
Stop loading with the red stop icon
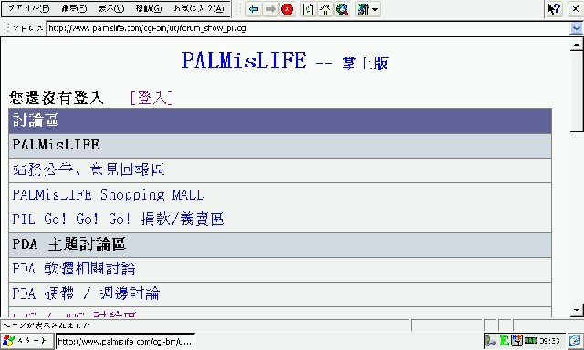pos(287,9)
